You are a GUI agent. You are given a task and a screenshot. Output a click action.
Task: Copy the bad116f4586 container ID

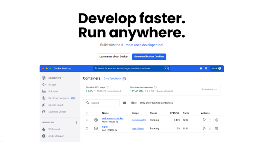click(x=116, y=130)
